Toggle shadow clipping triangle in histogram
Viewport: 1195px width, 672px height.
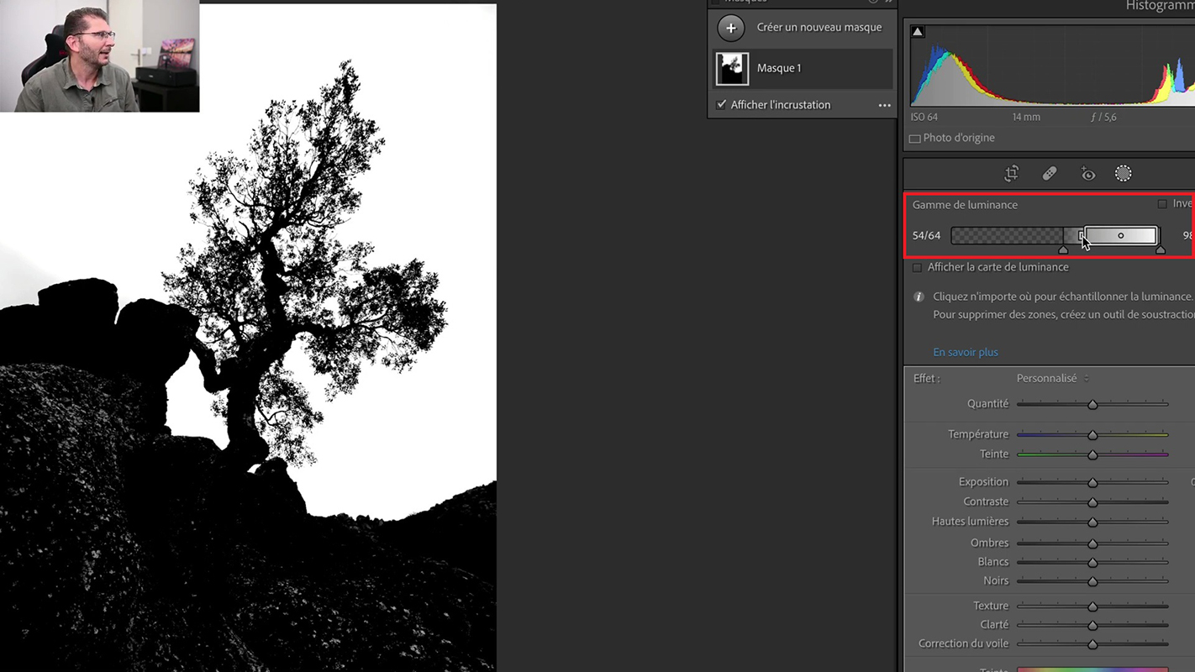click(918, 32)
